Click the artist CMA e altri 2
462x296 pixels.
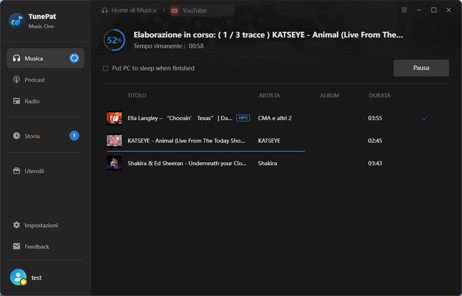275,118
